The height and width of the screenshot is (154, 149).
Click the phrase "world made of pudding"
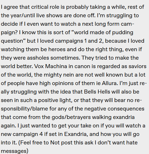coord(103,32)
